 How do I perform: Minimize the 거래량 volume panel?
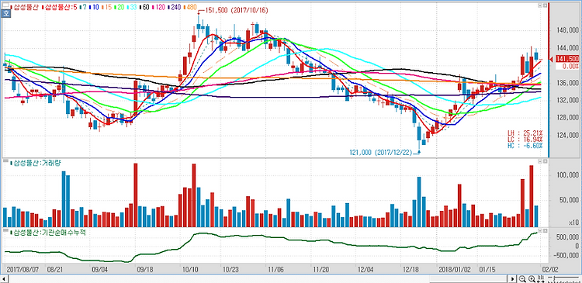pos(540,162)
